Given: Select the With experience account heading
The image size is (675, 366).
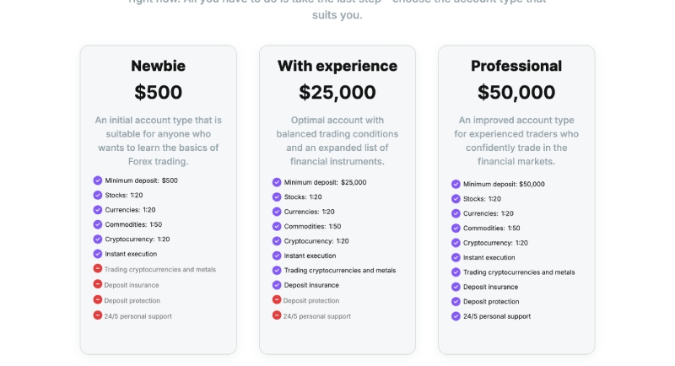Looking at the screenshot, I should point(337,66).
